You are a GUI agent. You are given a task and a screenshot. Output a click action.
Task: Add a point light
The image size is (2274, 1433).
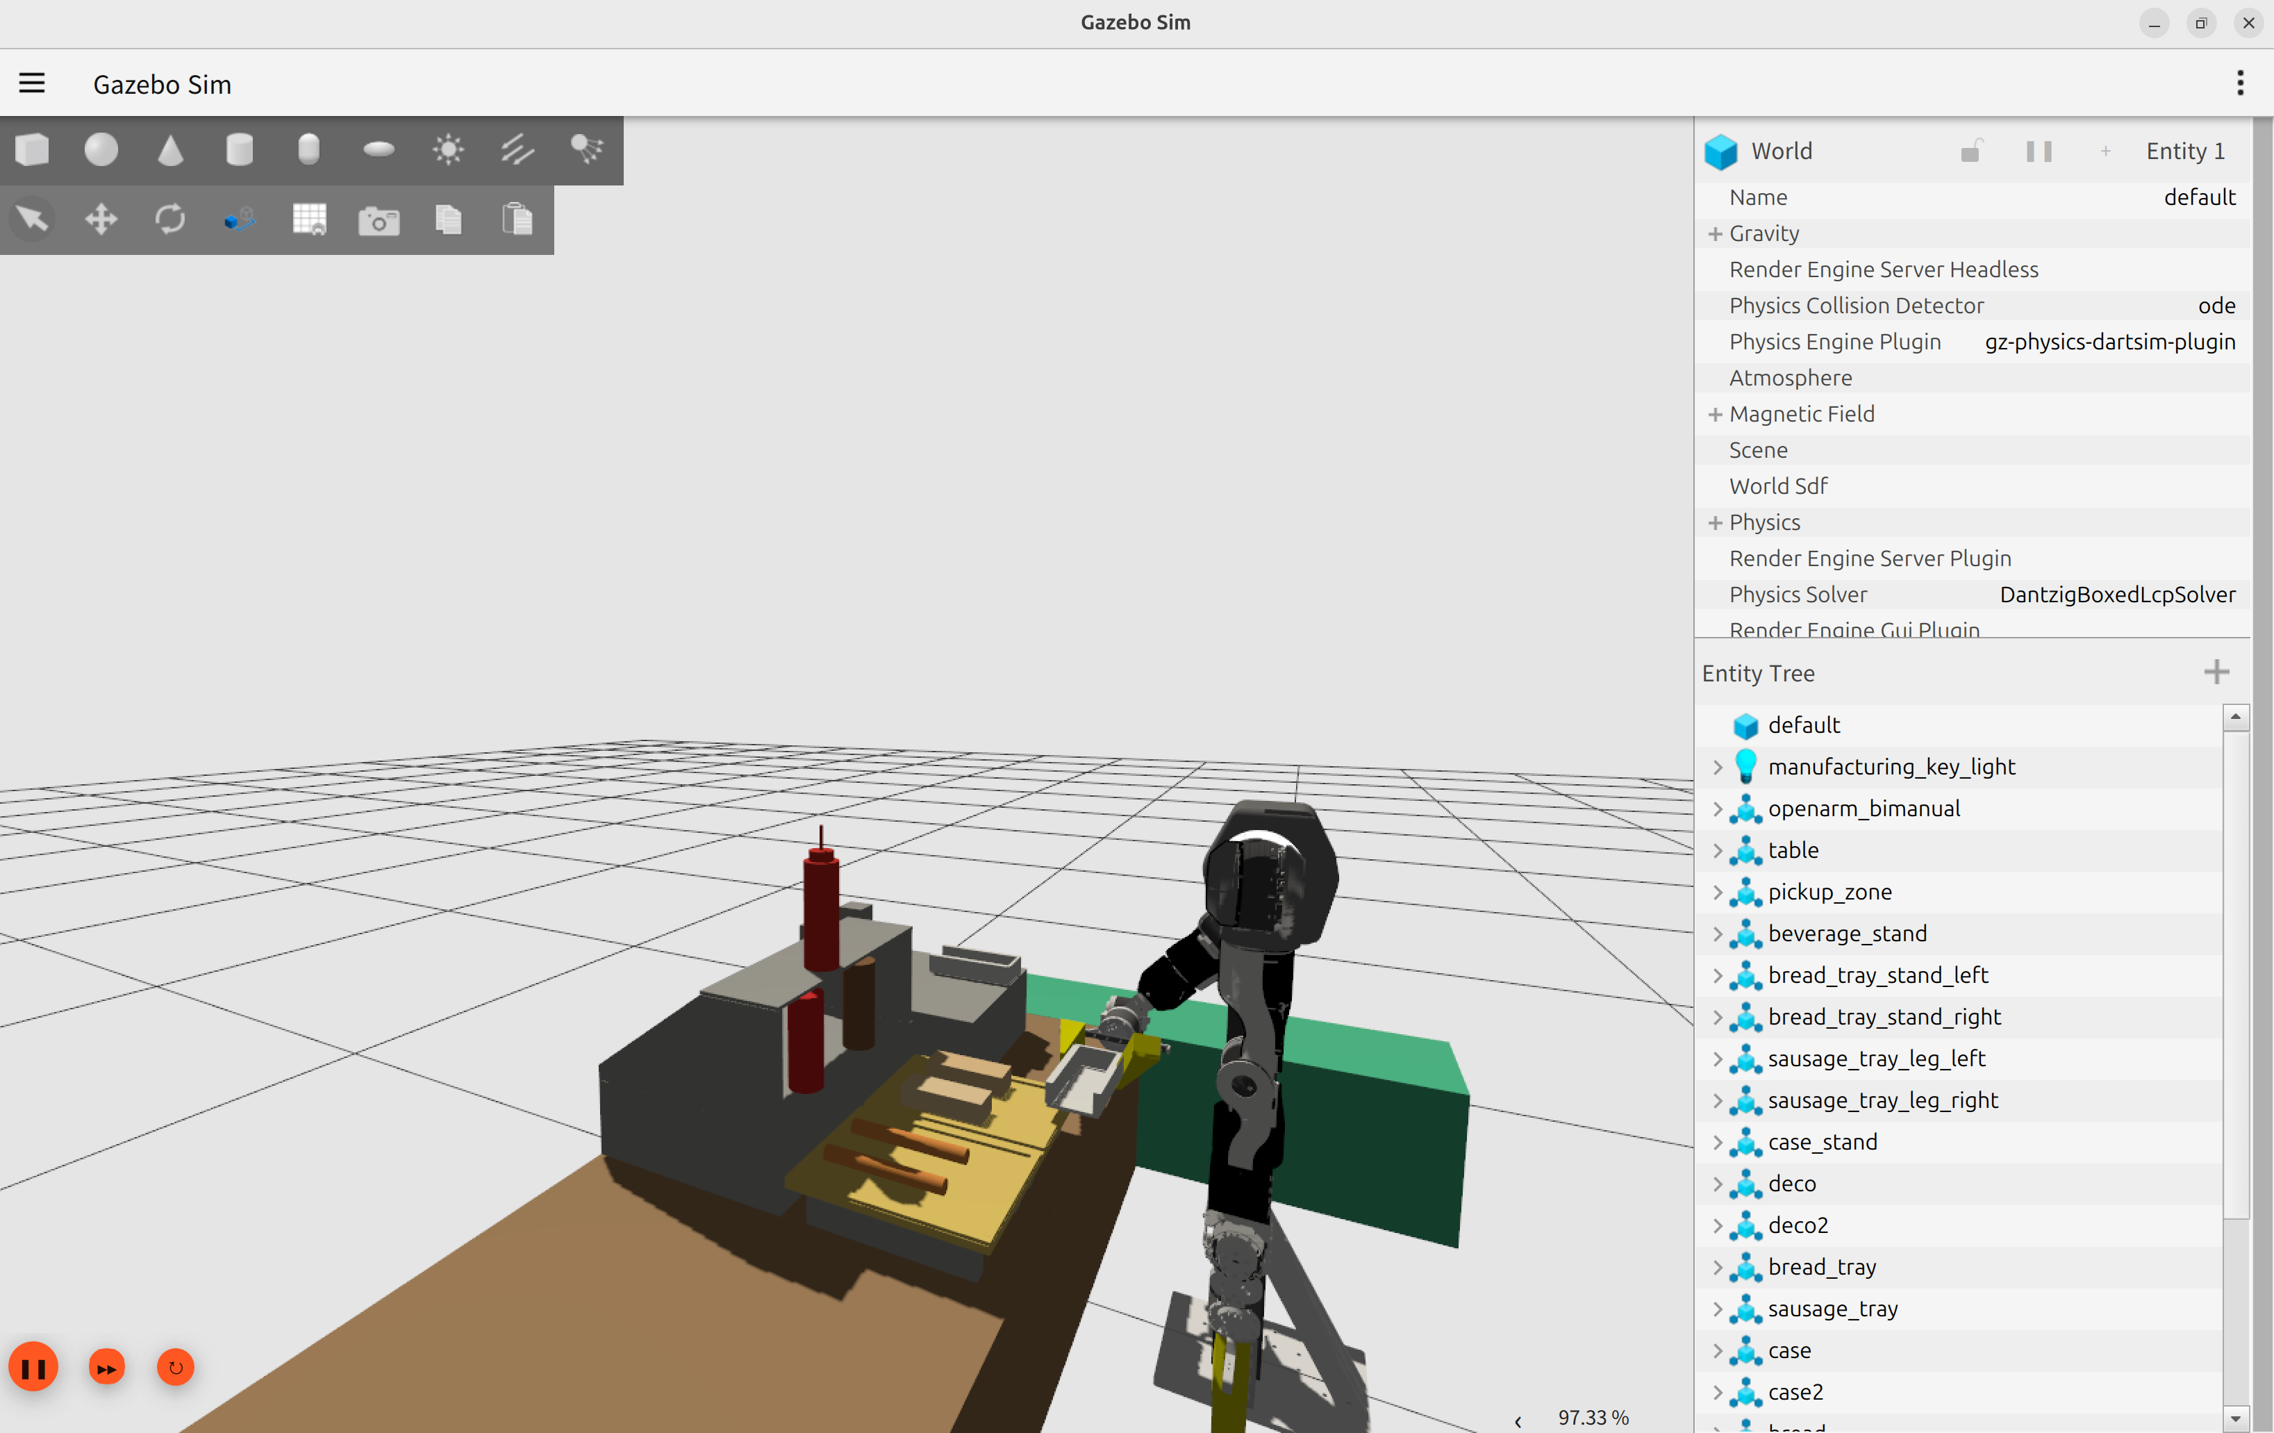coord(447,149)
